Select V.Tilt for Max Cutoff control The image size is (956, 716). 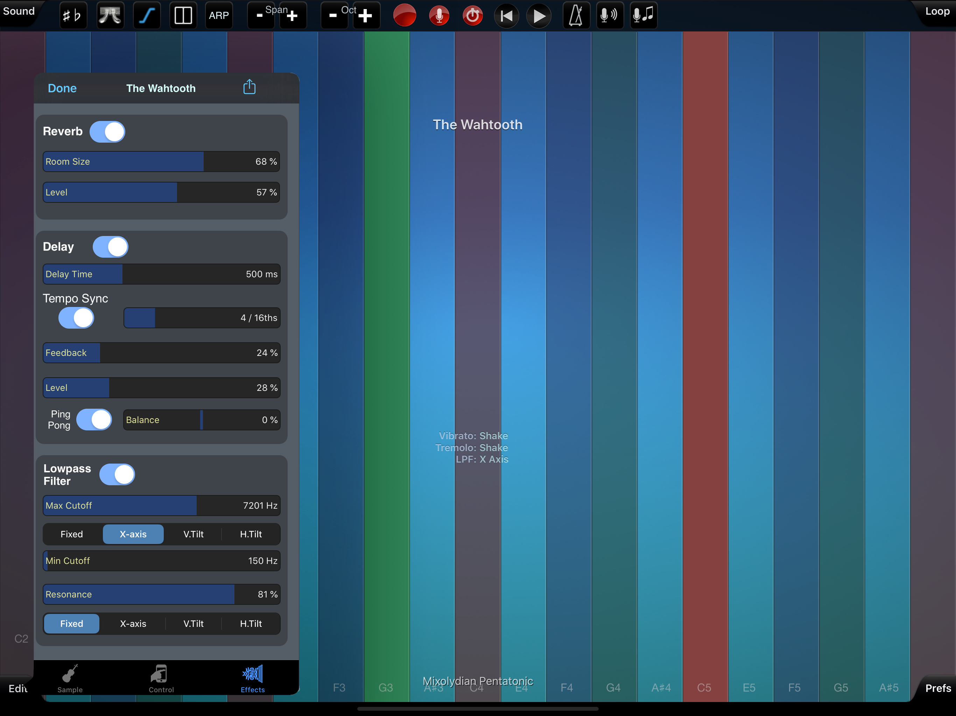point(193,534)
